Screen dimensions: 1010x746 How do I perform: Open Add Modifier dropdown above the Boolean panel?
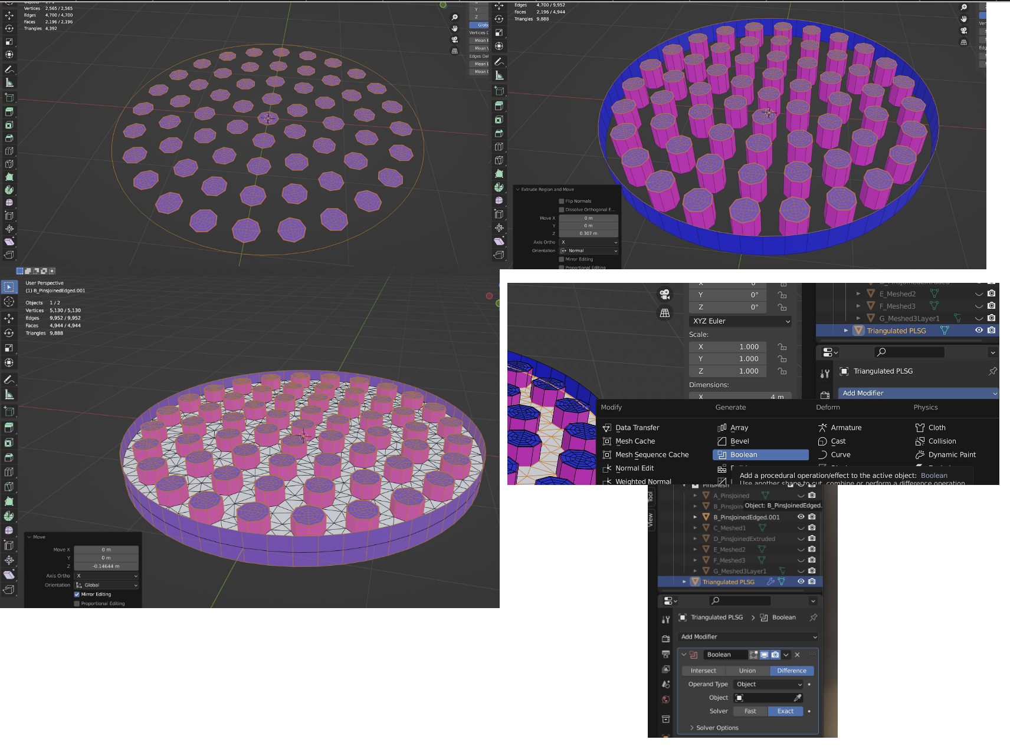(x=749, y=637)
